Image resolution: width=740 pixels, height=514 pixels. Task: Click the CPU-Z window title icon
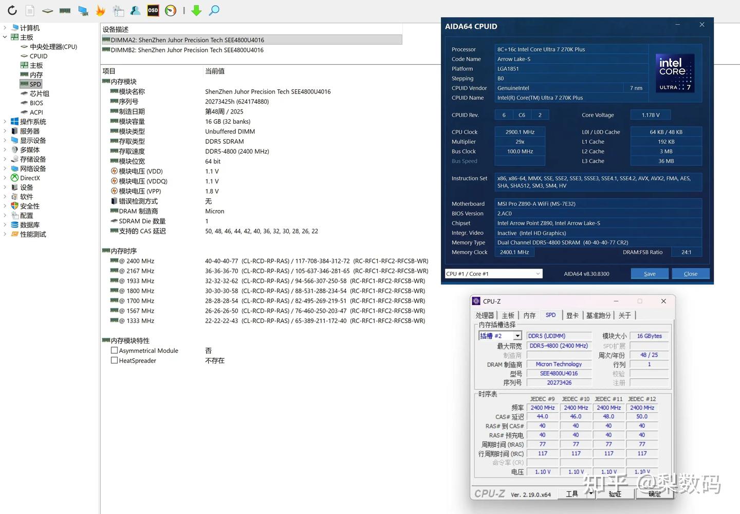[476, 301]
